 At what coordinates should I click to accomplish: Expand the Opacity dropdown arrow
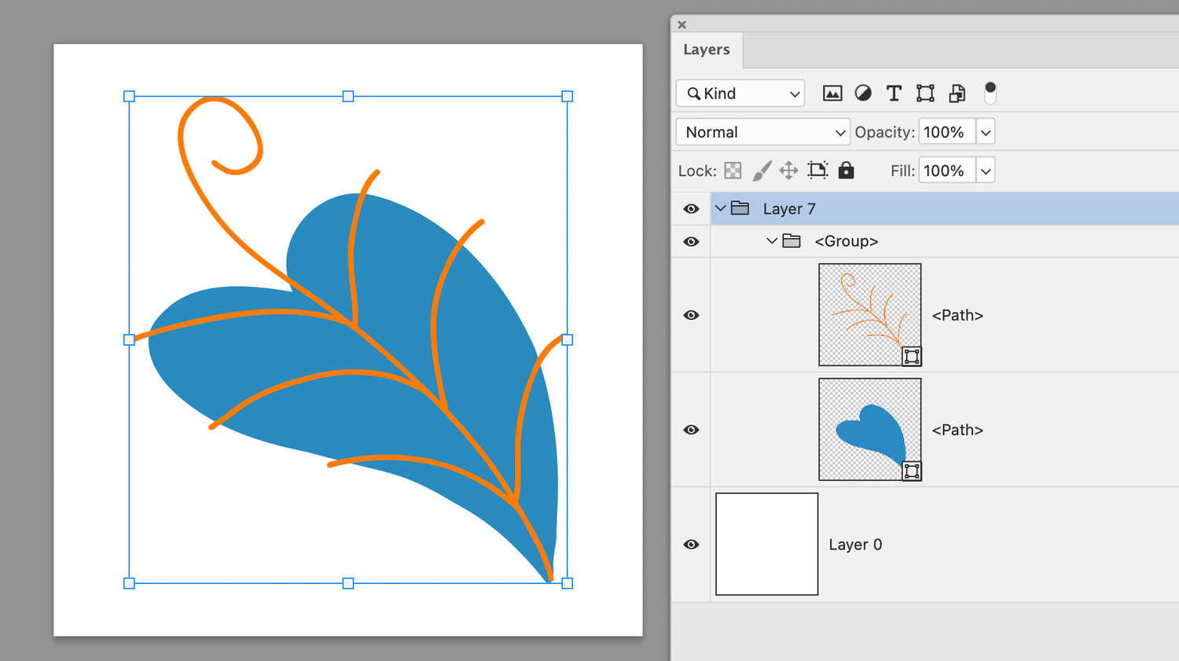[x=985, y=131]
